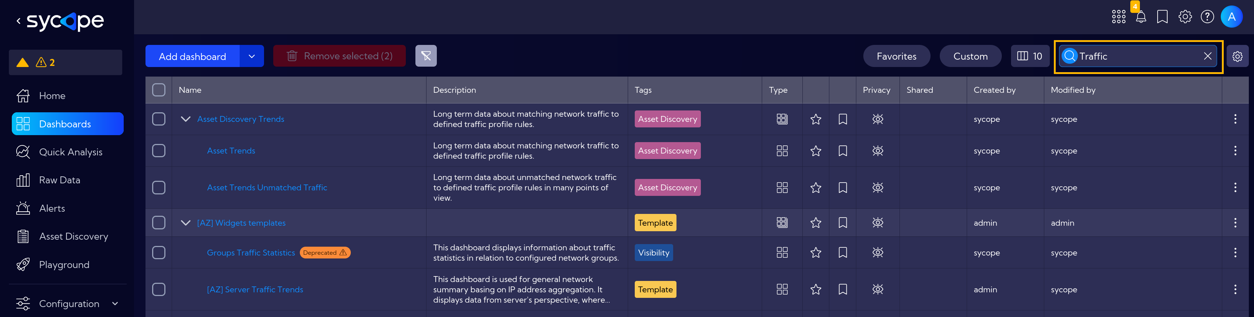Open more options for [AZ] Server Traffic Trends
The image size is (1254, 317).
[1235, 289]
